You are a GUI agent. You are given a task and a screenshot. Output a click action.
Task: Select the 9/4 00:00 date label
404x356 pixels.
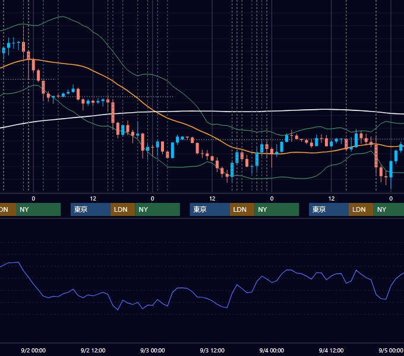pos(272,350)
